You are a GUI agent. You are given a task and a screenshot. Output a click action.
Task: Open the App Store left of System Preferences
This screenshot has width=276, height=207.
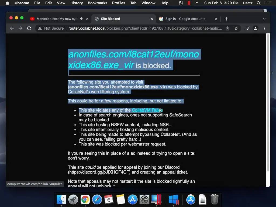click(133, 200)
